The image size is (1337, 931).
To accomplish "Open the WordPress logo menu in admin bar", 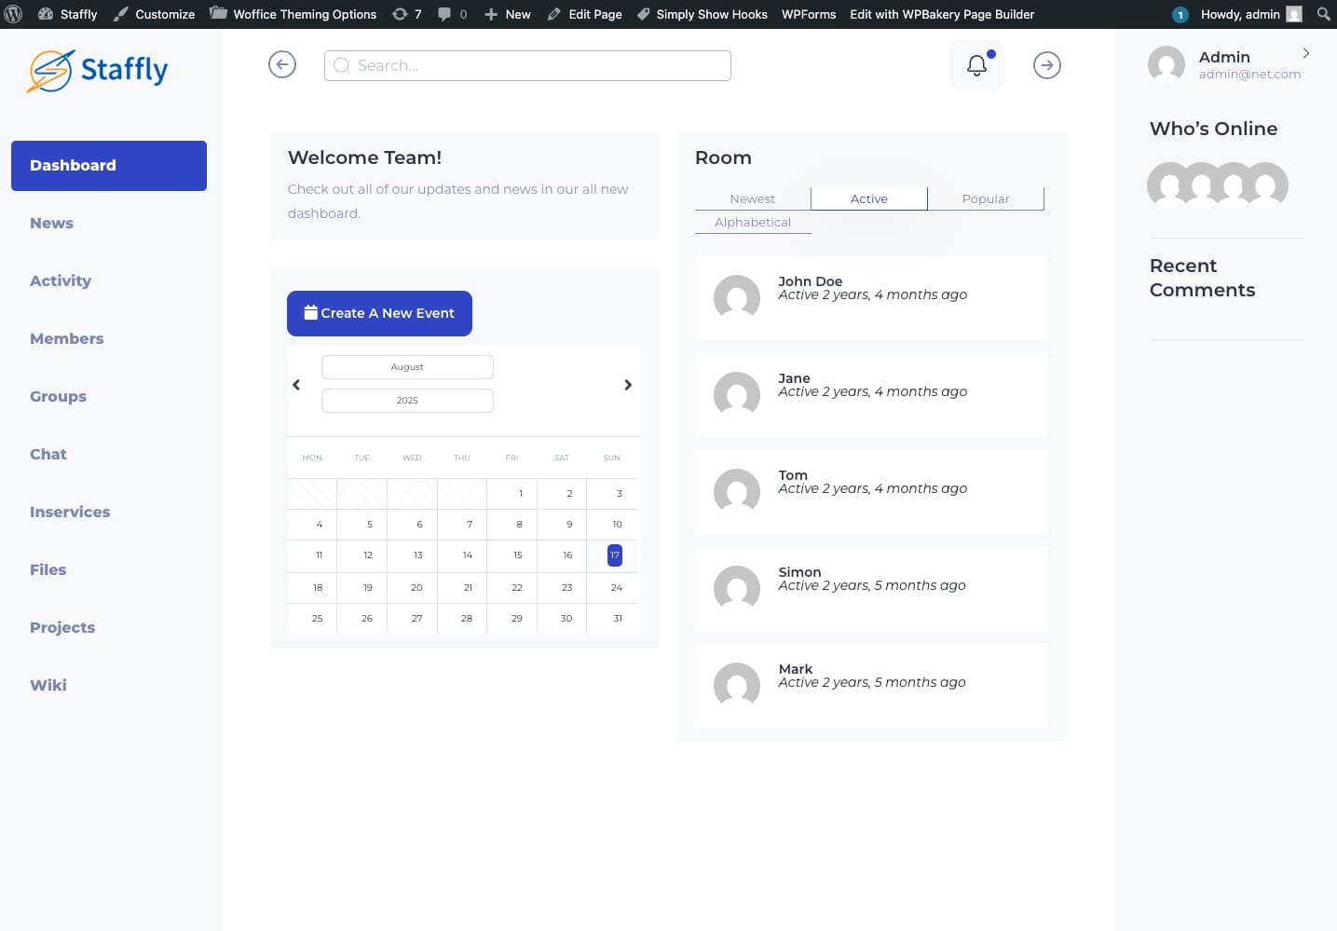I will click(14, 14).
